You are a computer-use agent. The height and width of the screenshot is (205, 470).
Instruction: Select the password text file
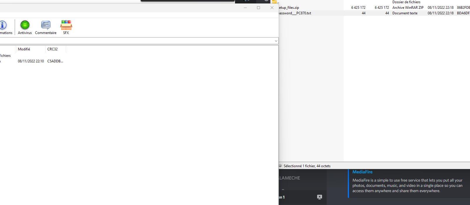coord(295,13)
